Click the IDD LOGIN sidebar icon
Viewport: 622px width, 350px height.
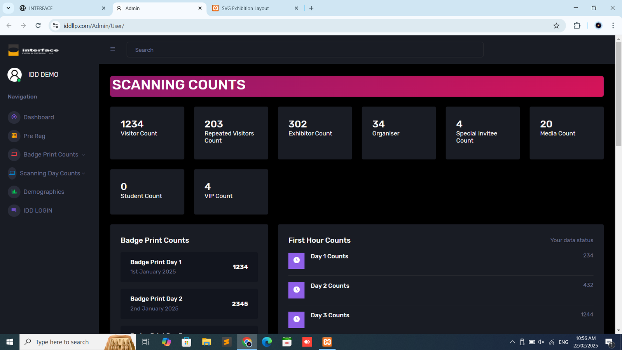pos(14,210)
